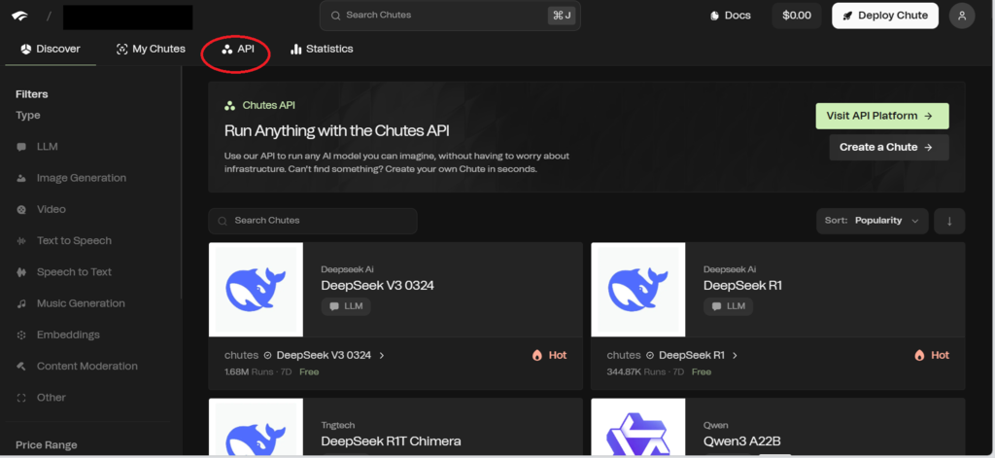Switch to the Statistics tab

(x=322, y=49)
